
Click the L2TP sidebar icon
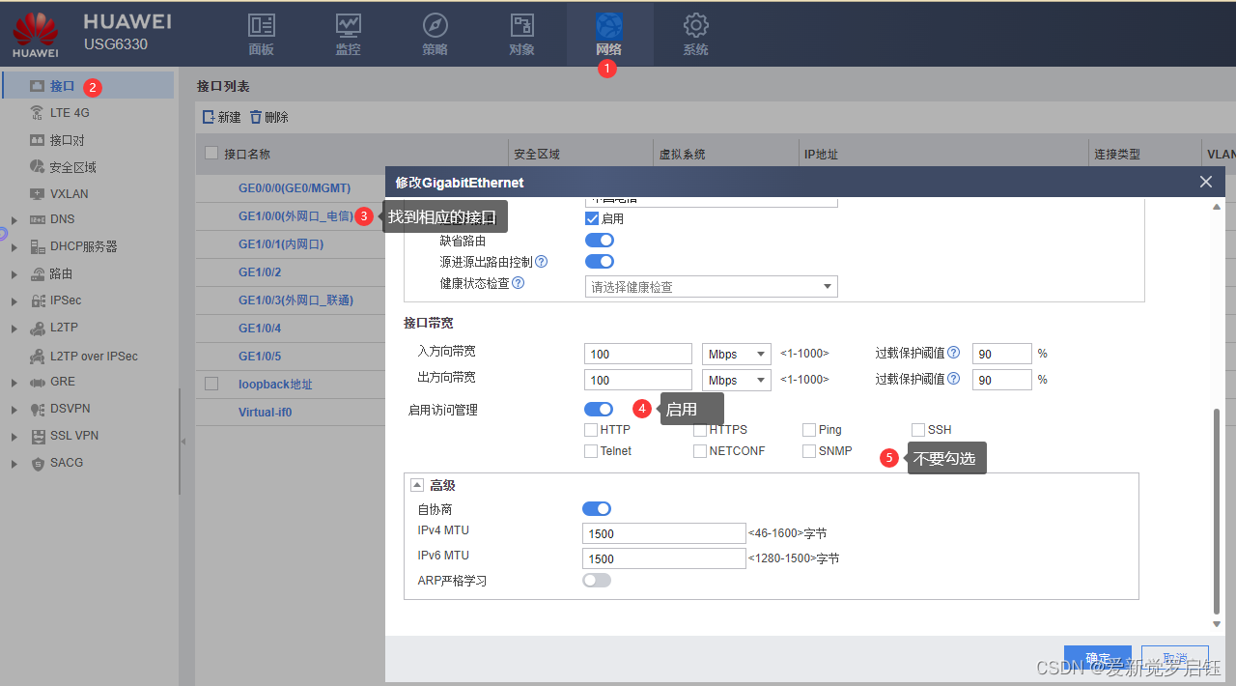click(38, 329)
